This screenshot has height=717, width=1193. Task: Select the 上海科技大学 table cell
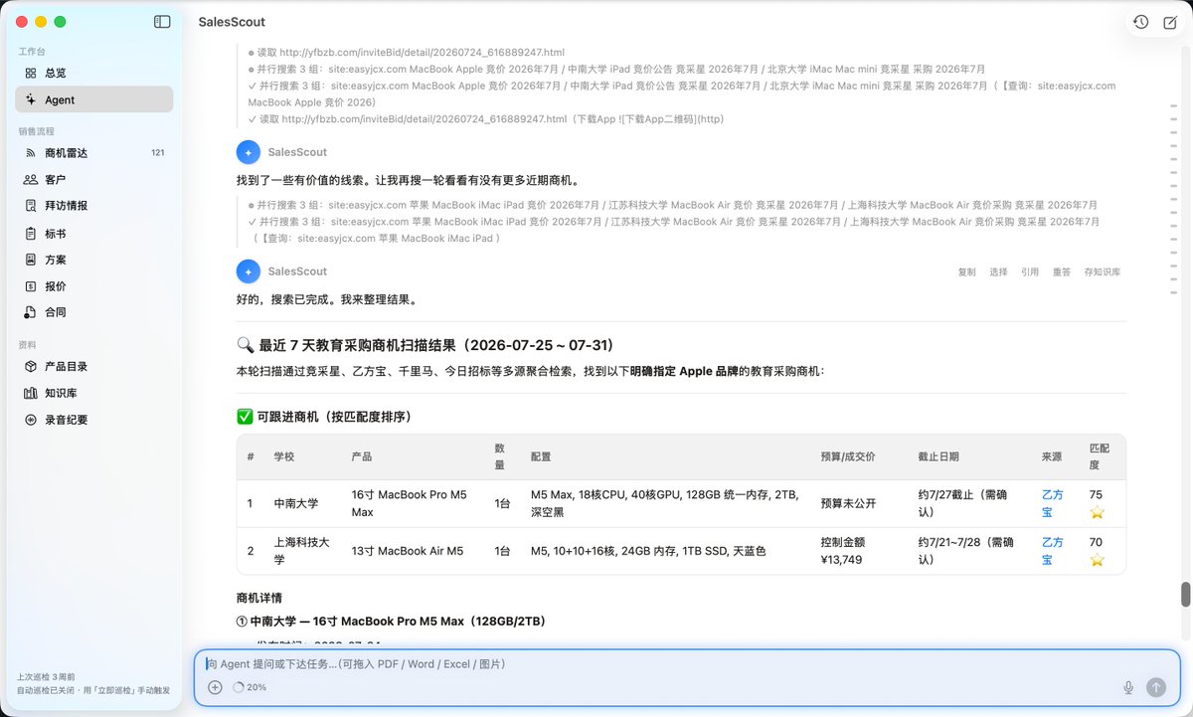coord(301,551)
